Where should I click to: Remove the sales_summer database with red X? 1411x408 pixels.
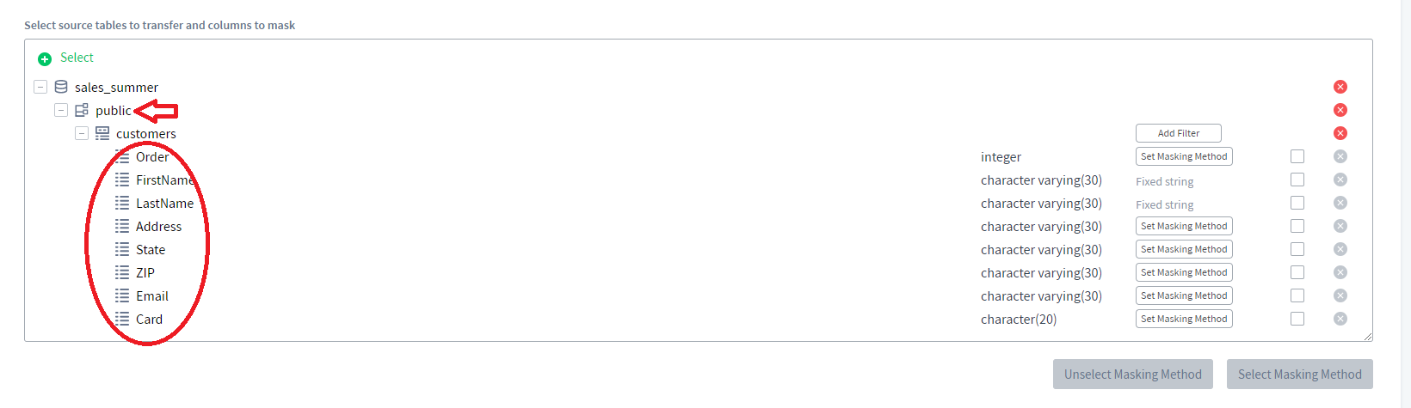[x=1340, y=87]
